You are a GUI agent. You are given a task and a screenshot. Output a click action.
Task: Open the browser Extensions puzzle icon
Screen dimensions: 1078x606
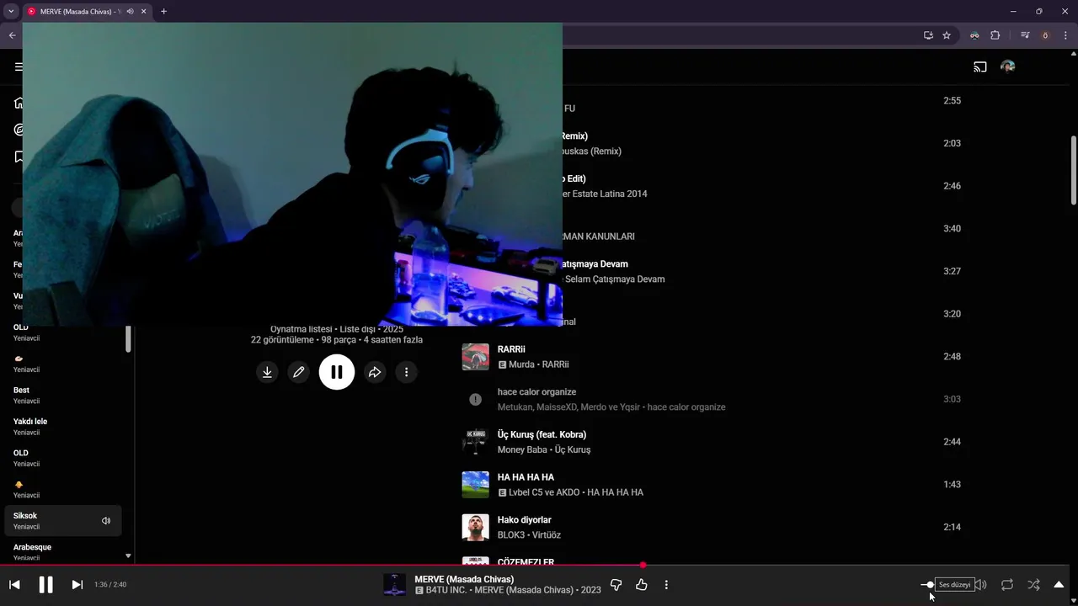point(995,35)
